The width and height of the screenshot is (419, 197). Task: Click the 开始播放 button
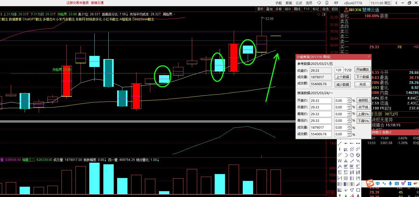(362, 70)
